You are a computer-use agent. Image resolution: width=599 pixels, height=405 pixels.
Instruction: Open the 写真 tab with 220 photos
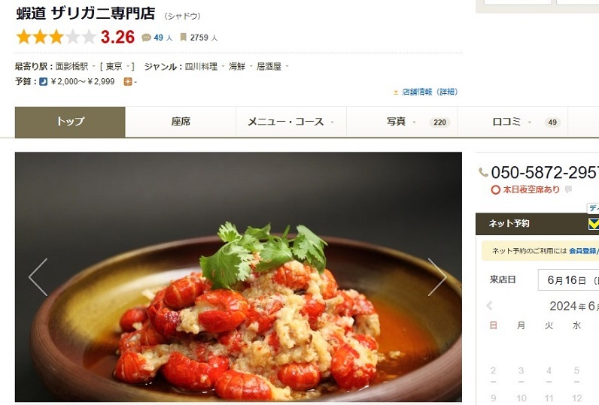(402, 122)
